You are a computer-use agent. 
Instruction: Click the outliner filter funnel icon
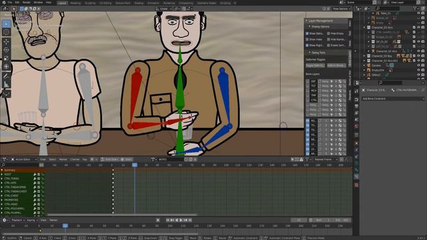tap(414, 9)
